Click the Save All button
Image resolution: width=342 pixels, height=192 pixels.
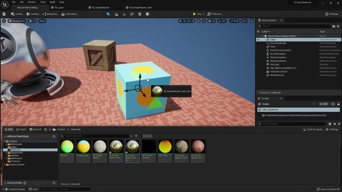[35, 129]
